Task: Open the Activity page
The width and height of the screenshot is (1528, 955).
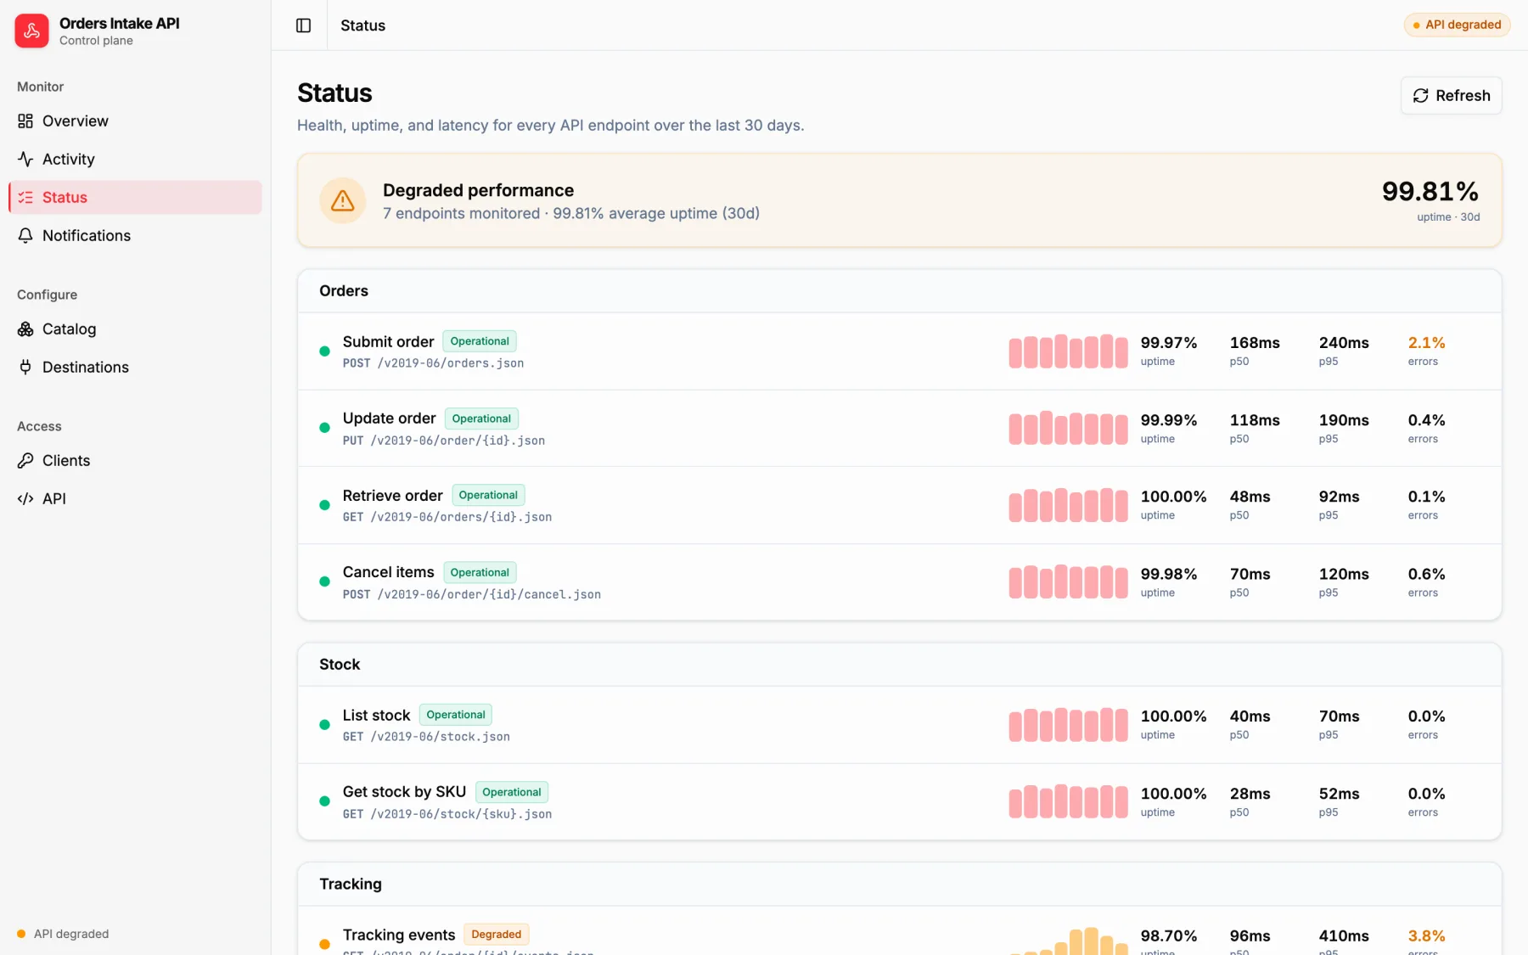Action: 136,159
